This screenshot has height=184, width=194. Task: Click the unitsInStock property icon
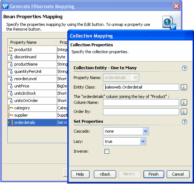click(11, 93)
